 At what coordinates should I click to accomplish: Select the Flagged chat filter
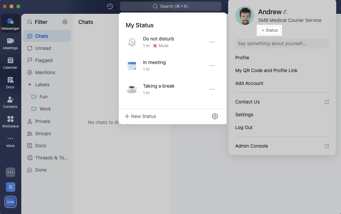(x=43, y=60)
